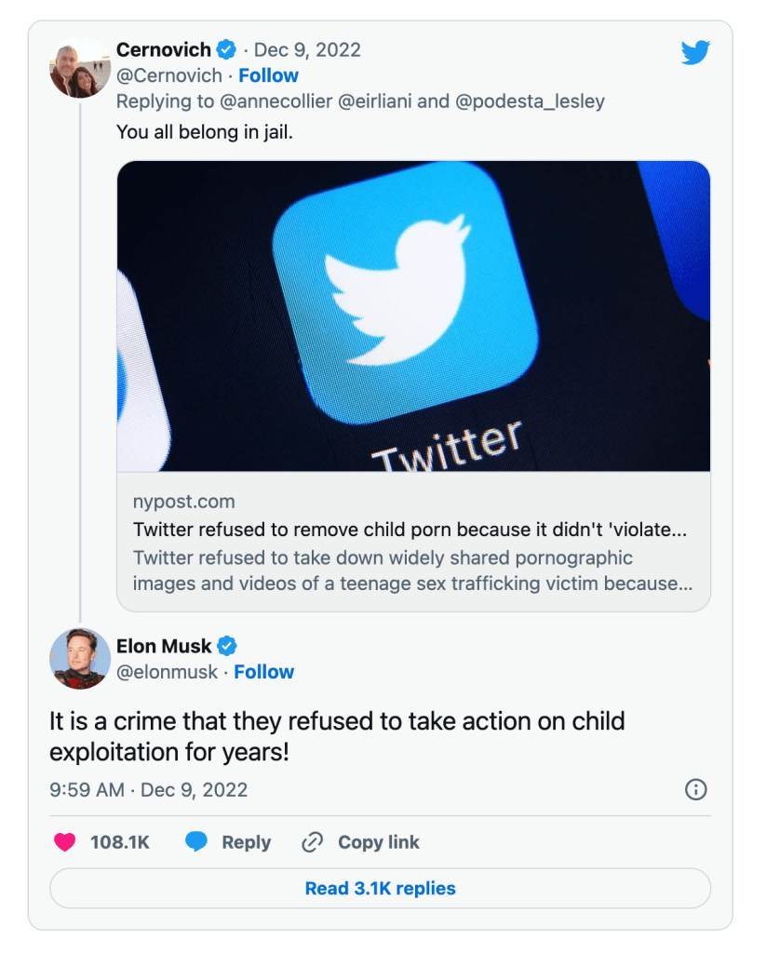Click the 108.1K likes count
This screenshot has width=766, height=953.
[x=120, y=842]
